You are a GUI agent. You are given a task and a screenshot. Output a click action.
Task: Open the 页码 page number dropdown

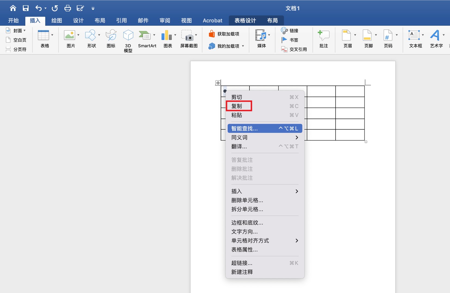point(397,35)
